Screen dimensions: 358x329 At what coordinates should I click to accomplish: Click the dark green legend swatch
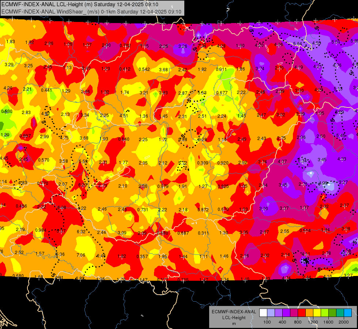coord(332,313)
